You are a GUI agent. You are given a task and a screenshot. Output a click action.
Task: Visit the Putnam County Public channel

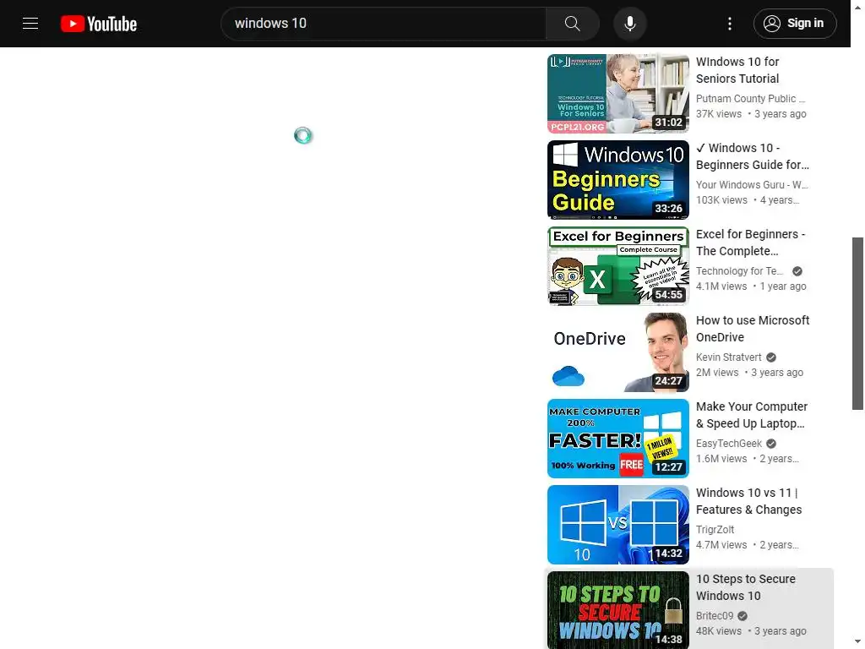[750, 98]
